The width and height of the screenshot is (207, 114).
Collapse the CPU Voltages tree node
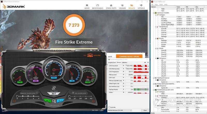(156, 15)
